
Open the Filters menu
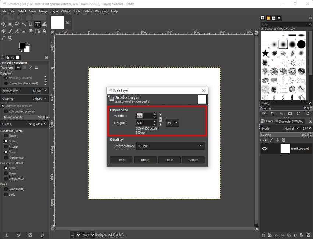pyautogui.click(x=88, y=11)
